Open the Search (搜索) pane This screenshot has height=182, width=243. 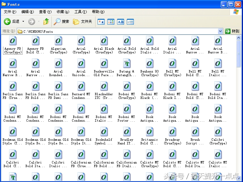coord(62,22)
